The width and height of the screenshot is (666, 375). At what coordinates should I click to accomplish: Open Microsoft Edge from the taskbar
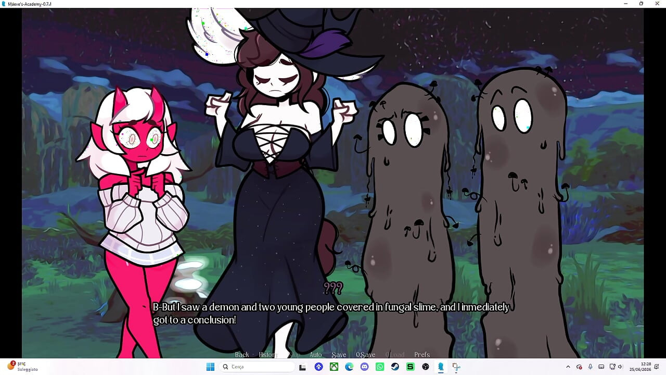point(349,367)
